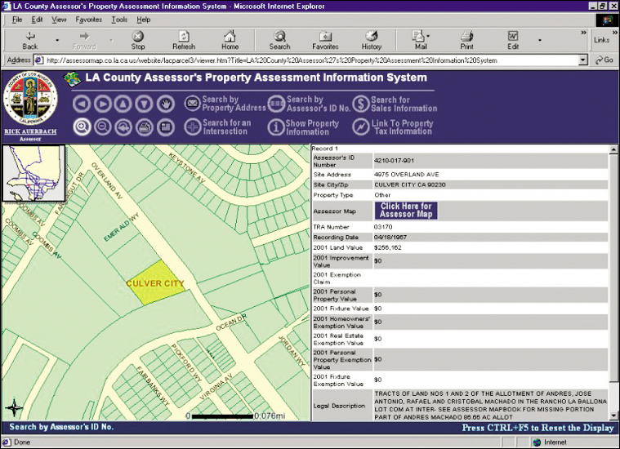Image resolution: width=620 pixels, height=449 pixels.
Task: Click the Go button
Action: (x=604, y=60)
